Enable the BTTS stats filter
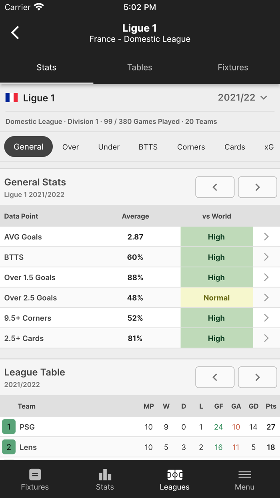 148,147
